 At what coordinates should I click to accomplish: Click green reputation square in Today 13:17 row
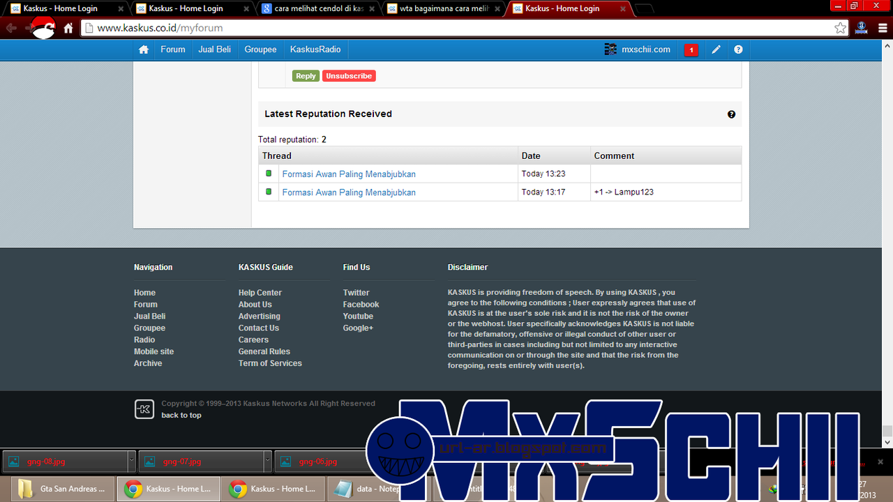[269, 192]
